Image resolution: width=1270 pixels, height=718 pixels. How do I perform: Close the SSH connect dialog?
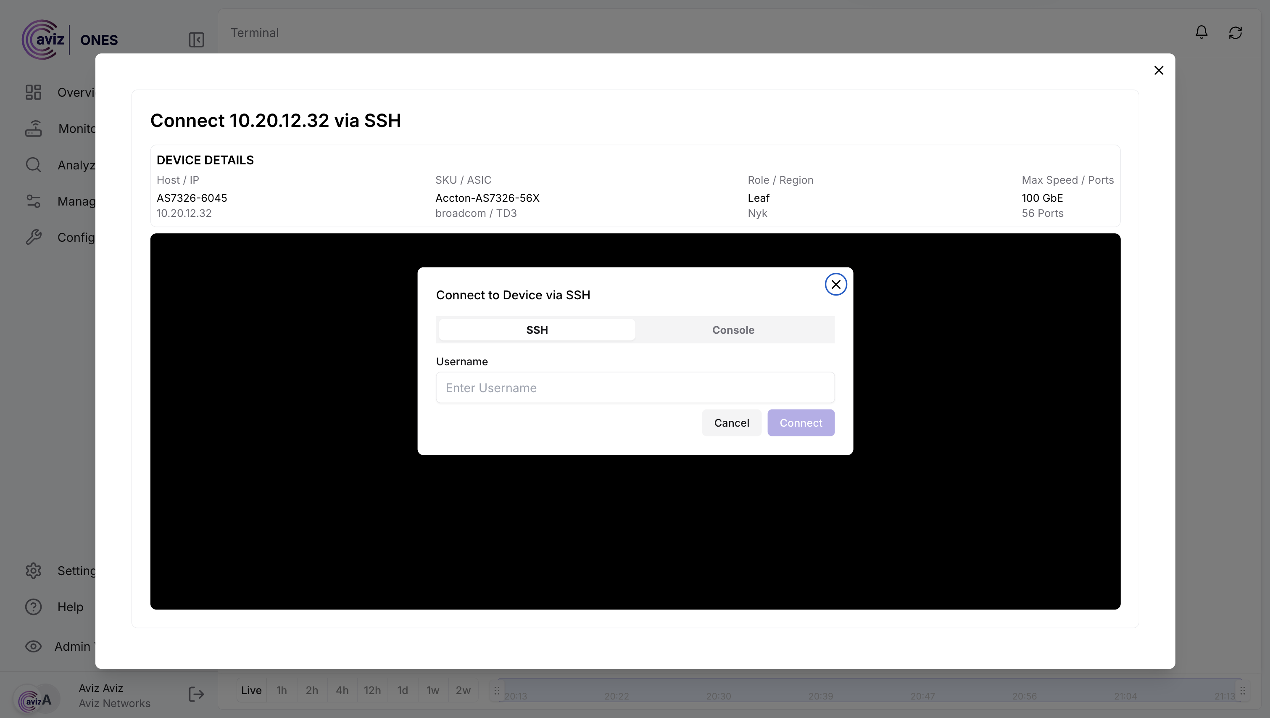pyautogui.click(x=835, y=285)
